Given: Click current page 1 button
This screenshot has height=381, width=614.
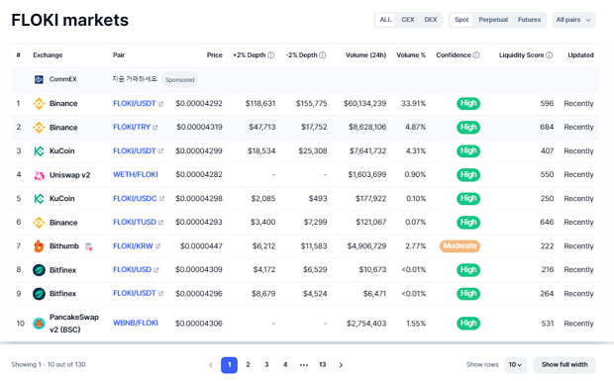Looking at the screenshot, I should pyautogui.click(x=229, y=365).
